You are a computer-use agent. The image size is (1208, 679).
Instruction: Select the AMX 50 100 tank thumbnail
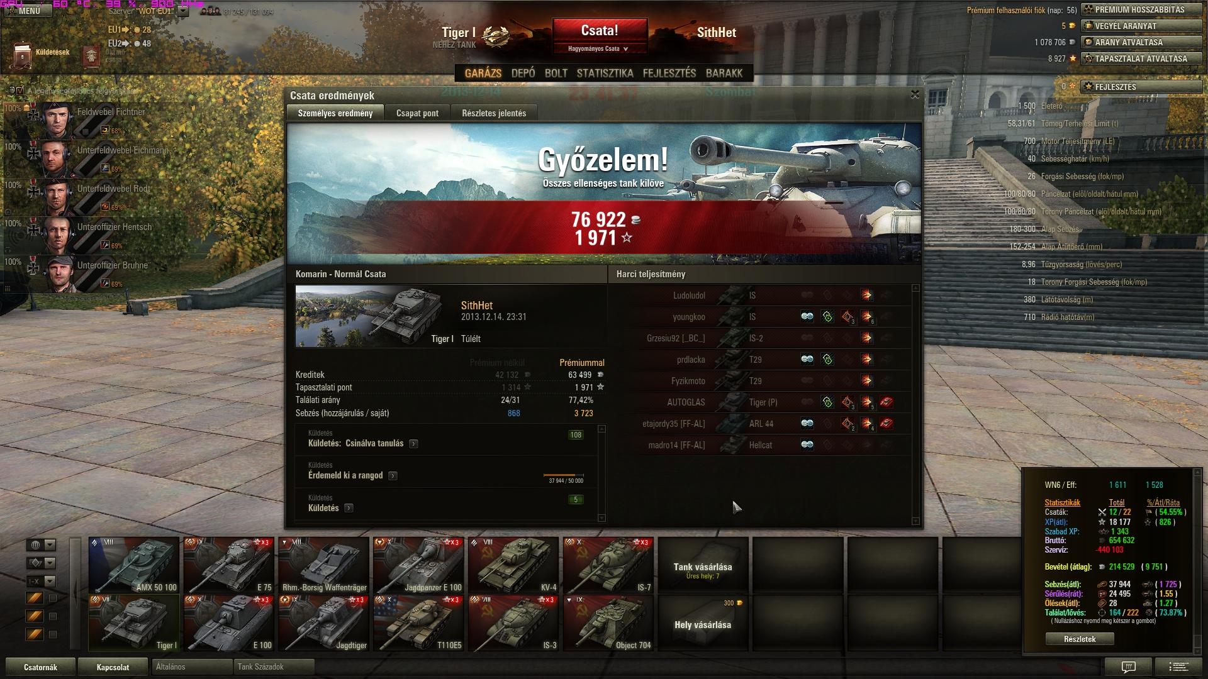point(134,565)
